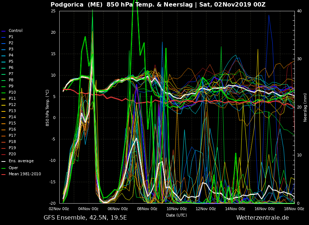Click the Mean 1981-2010 legend label
The height and width of the screenshot is (225, 309).
point(25,174)
